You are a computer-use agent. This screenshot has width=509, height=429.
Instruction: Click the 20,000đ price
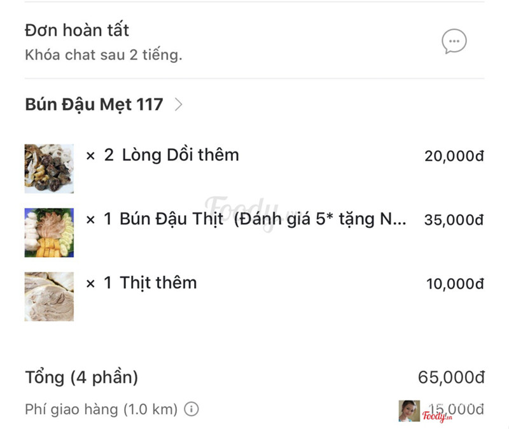[454, 156]
